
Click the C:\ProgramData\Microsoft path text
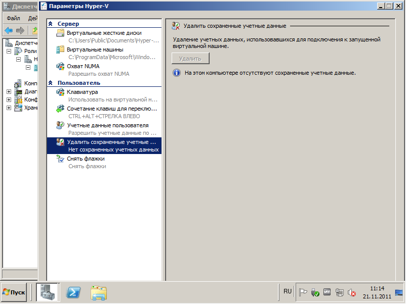tap(112, 57)
